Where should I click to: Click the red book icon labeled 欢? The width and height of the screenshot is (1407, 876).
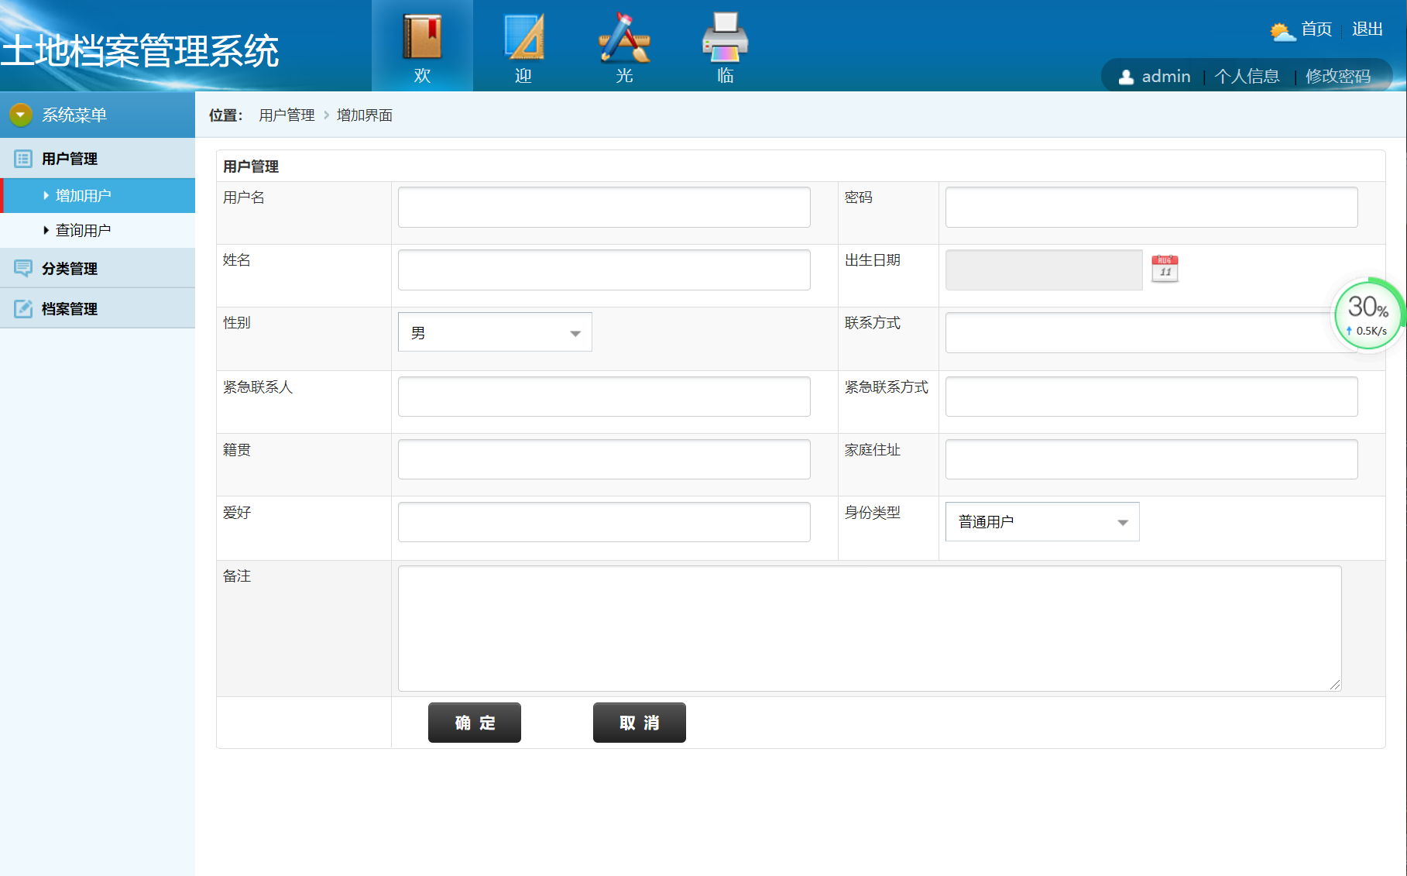[x=422, y=37]
